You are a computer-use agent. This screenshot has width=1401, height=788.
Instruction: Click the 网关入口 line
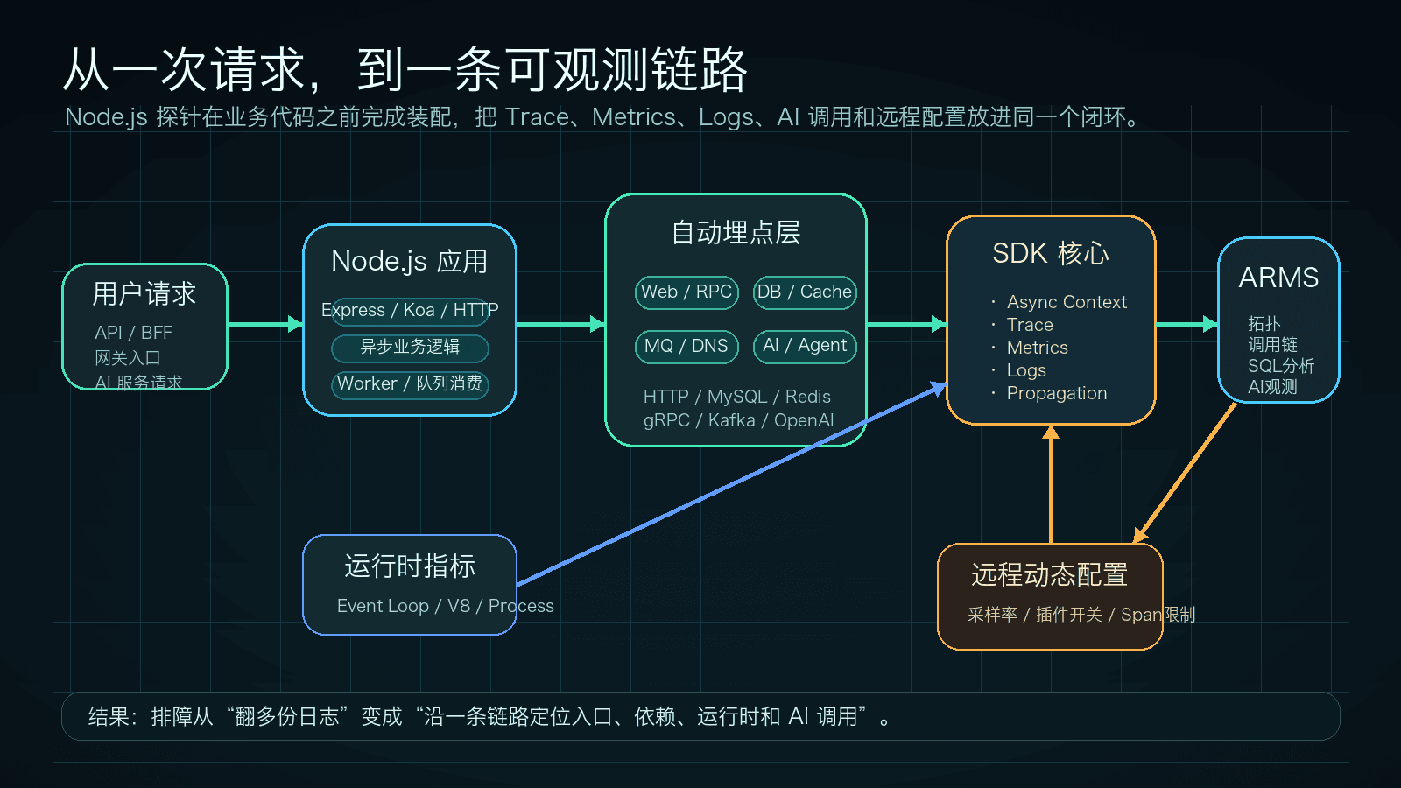[x=128, y=358]
